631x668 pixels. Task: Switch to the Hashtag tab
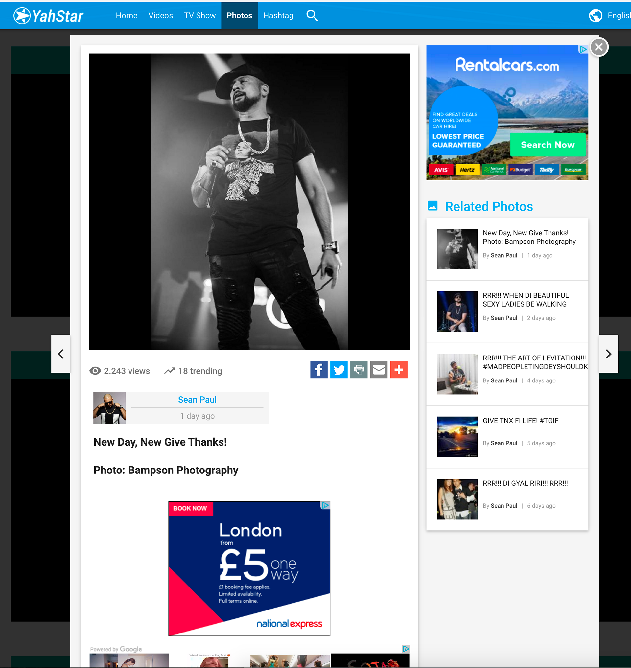tap(278, 15)
